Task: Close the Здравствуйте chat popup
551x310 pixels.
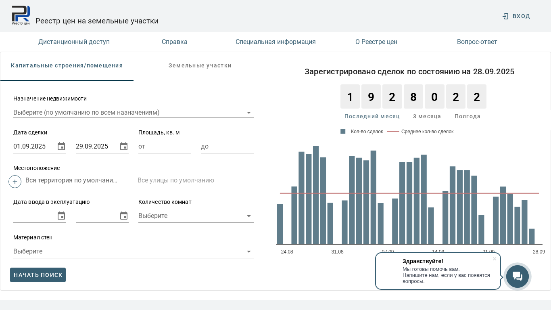Action: pos(495,259)
